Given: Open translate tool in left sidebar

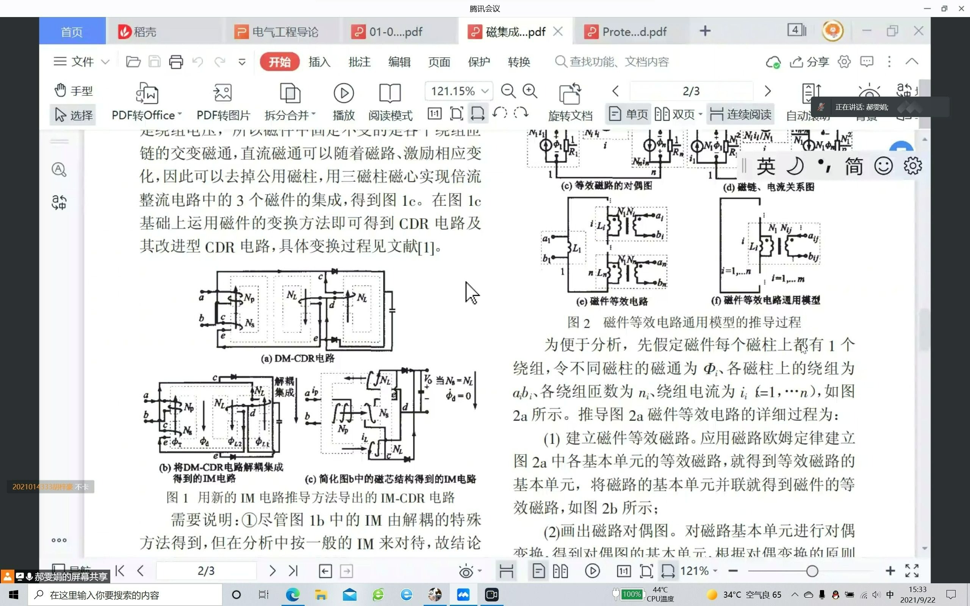Looking at the screenshot, I should coord(59,202).
